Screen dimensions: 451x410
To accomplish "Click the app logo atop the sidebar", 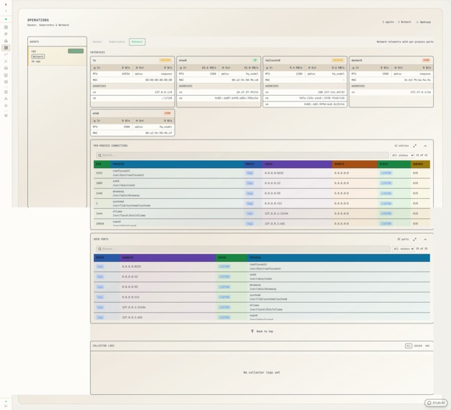I will pos(6,4).
